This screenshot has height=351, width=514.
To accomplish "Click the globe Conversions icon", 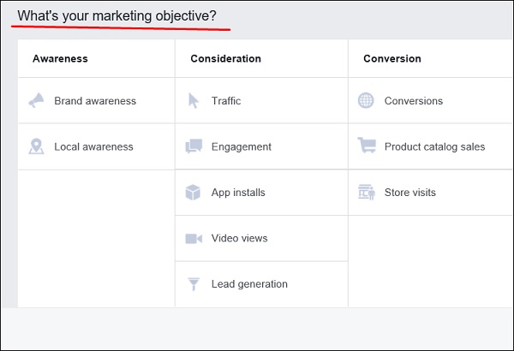I will coord(366,101).
